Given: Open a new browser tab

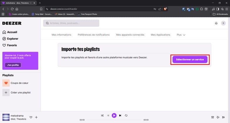Looking at the screenshot, I should [x=40, y=3].
